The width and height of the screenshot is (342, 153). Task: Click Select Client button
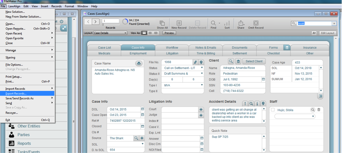254,61
